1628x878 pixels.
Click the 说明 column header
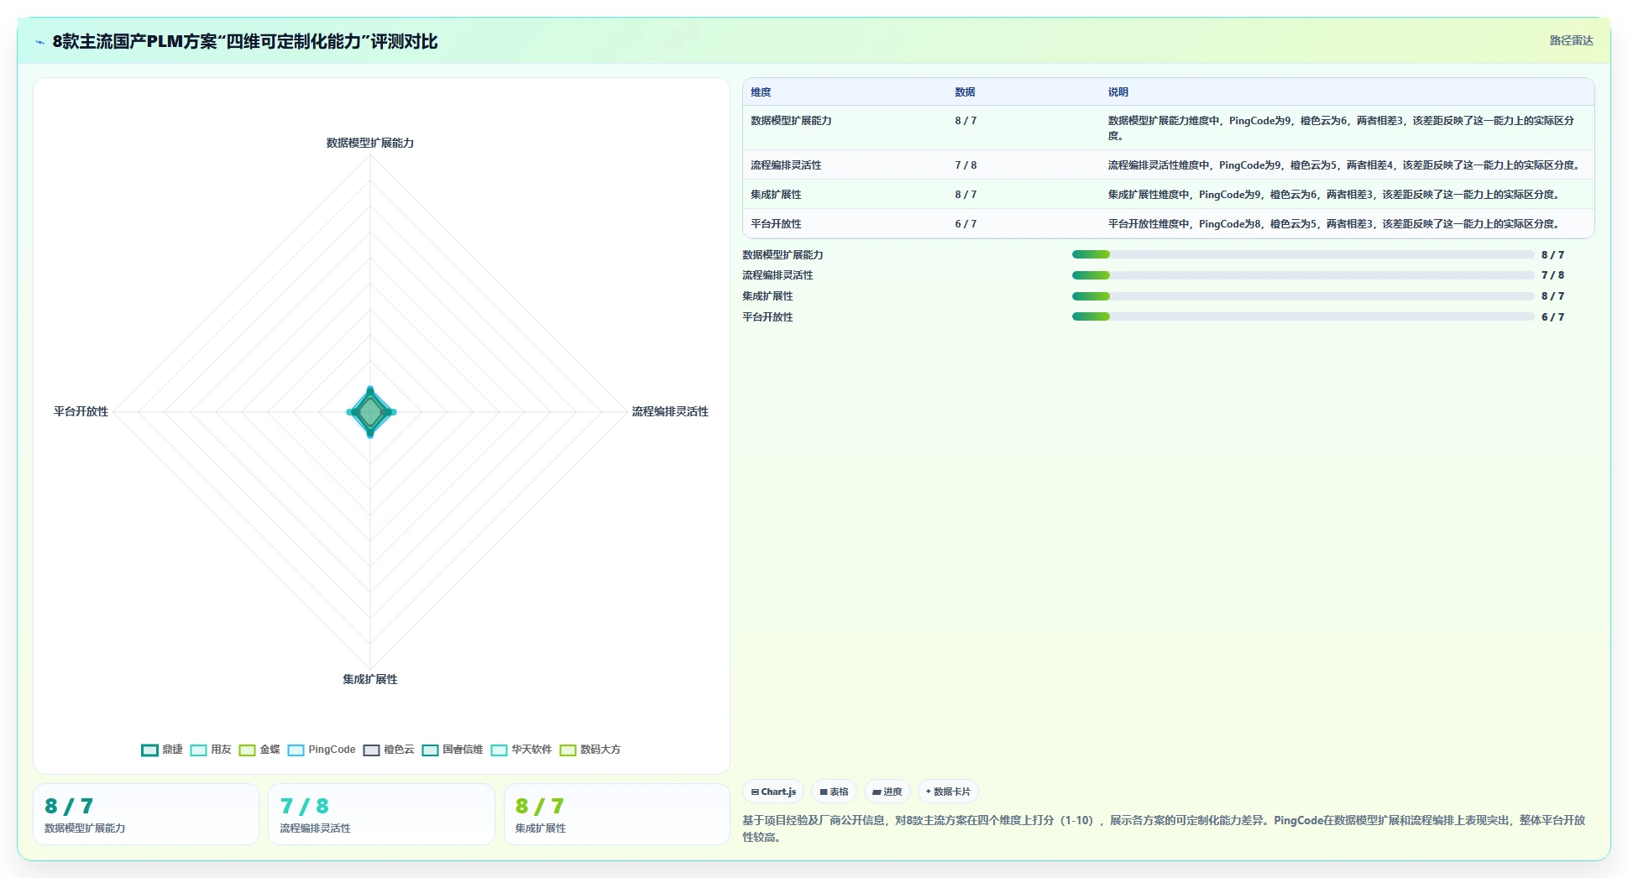pos(1118,92)
